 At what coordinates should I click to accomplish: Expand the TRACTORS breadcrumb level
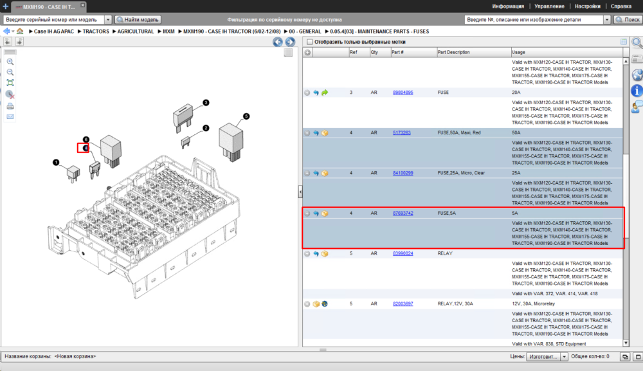(x=80, y=31)
